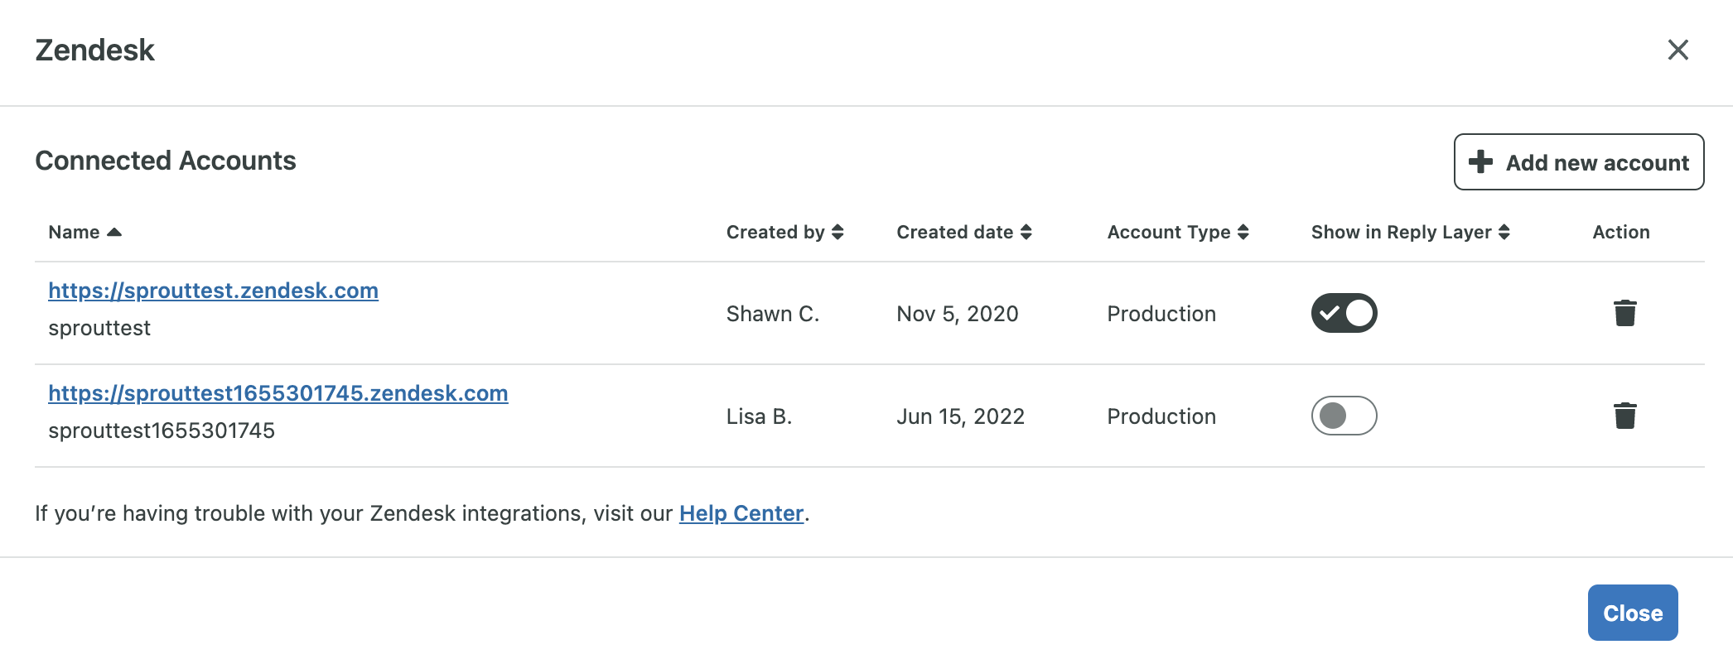Viewport: 1733px width, 659px height.
Task: Click the Action column header
Action: [x=1620, y=233]
